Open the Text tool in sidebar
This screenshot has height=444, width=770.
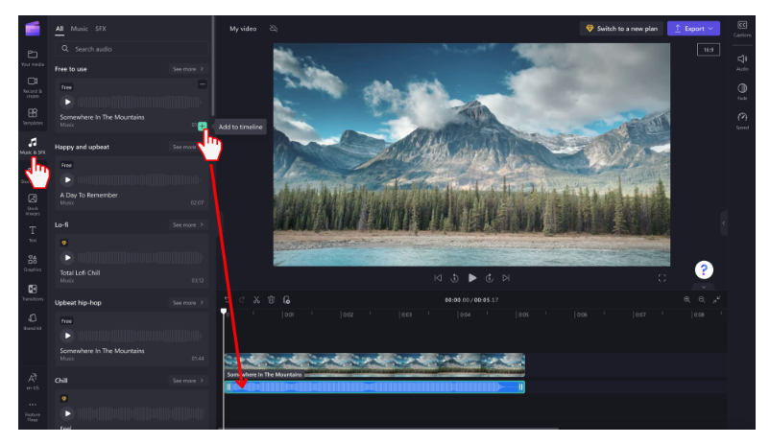tap(33, 234)
